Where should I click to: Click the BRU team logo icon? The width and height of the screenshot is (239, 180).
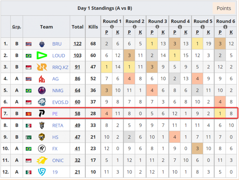point(42,44)
